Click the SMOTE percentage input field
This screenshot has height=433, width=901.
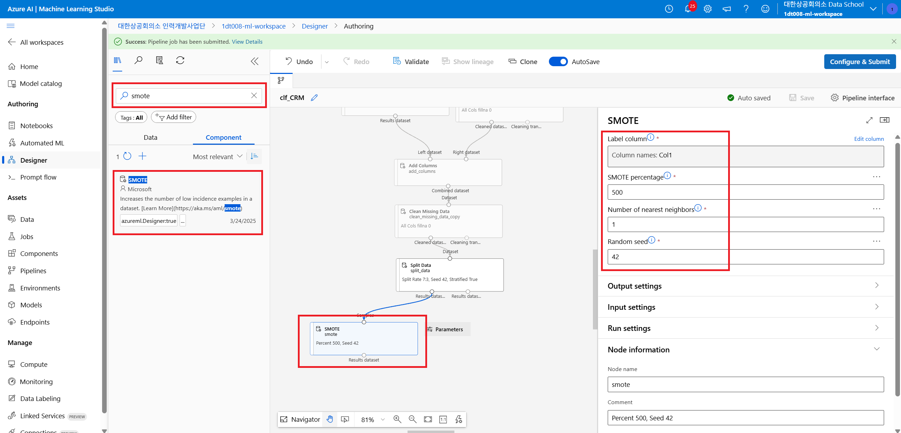(x=745, y=192)
